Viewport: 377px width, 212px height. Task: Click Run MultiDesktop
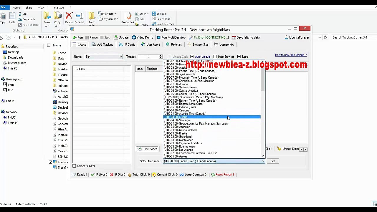(171, 37)
